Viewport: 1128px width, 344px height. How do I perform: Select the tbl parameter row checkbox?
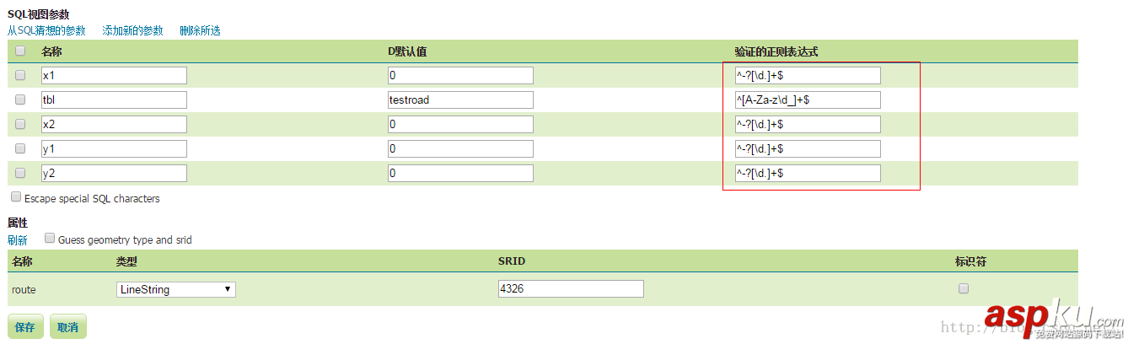20,99
